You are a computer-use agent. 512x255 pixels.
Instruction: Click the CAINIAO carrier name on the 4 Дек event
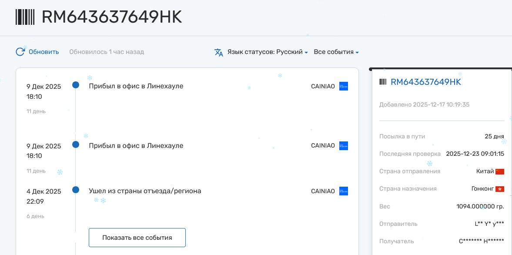(323, 191)
